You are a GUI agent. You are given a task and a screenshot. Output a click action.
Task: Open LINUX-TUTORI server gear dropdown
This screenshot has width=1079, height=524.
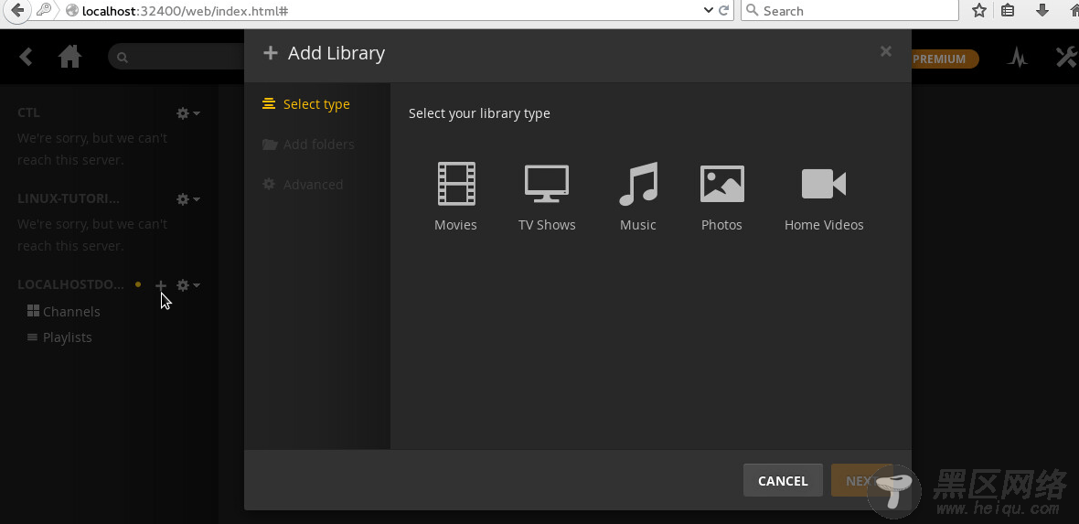pos(187,199)
